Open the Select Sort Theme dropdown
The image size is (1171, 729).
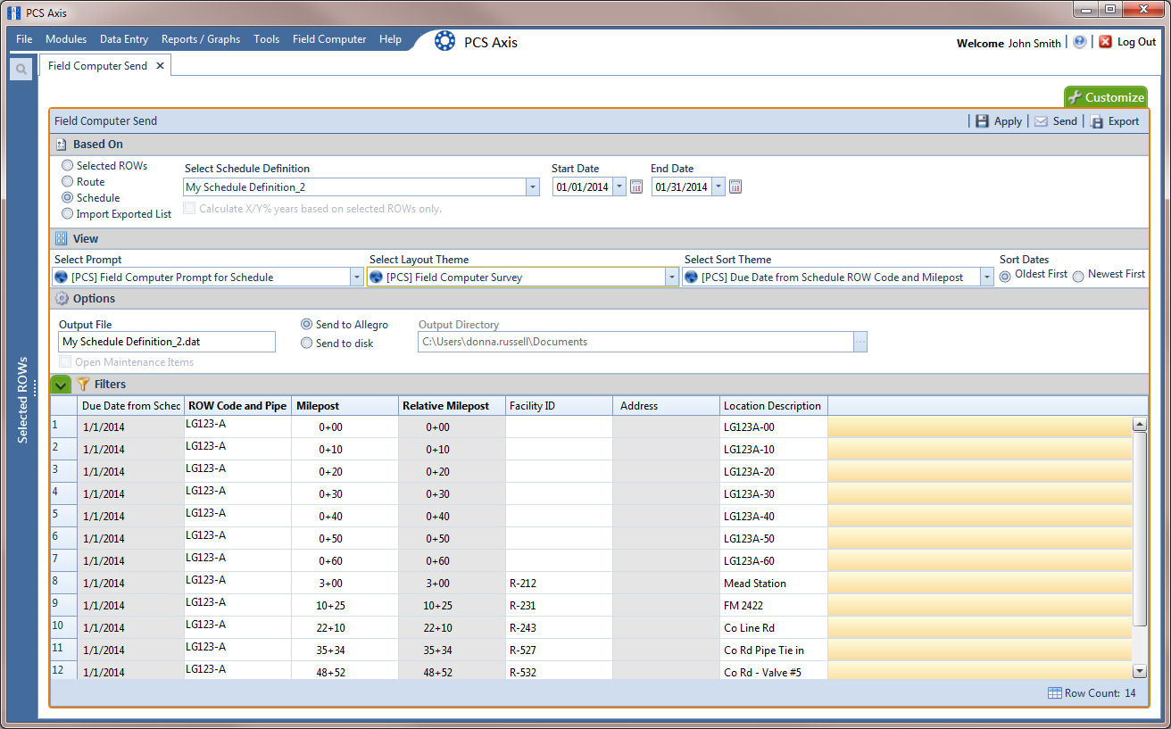click(987, 278)
